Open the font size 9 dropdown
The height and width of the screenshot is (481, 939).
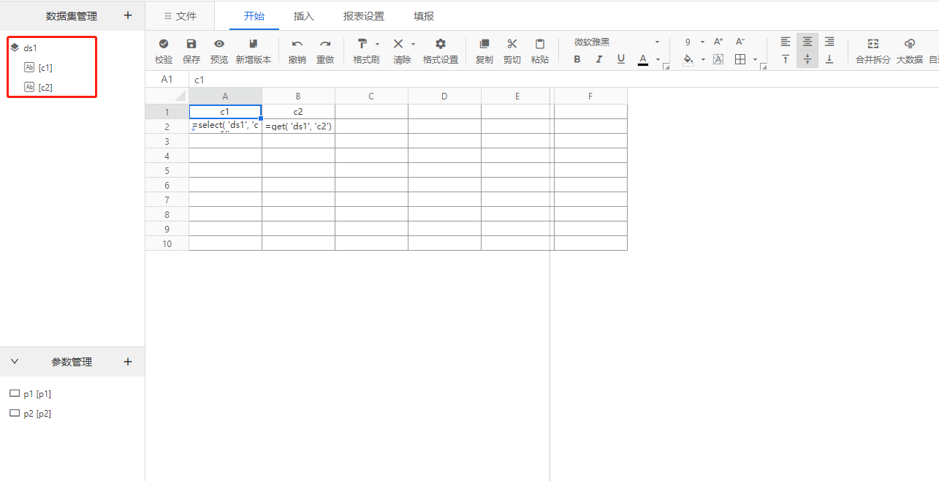[694, 42]
